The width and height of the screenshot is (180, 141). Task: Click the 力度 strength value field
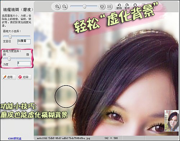coord(24,64)
